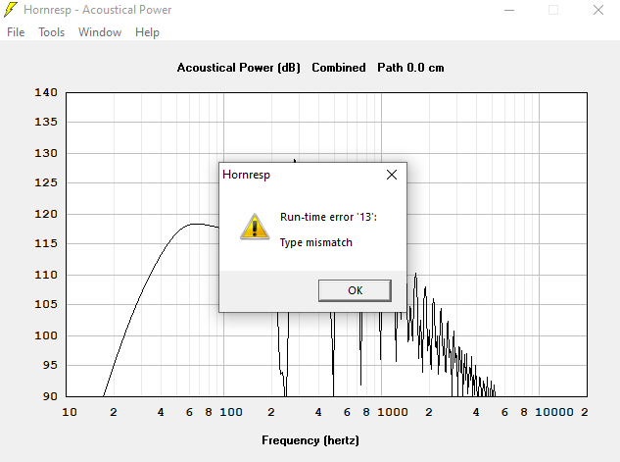Click the yellow warning icon in the dialog
Image resolution: width=620 pixels, height=462 pixels.
[255, 227]
